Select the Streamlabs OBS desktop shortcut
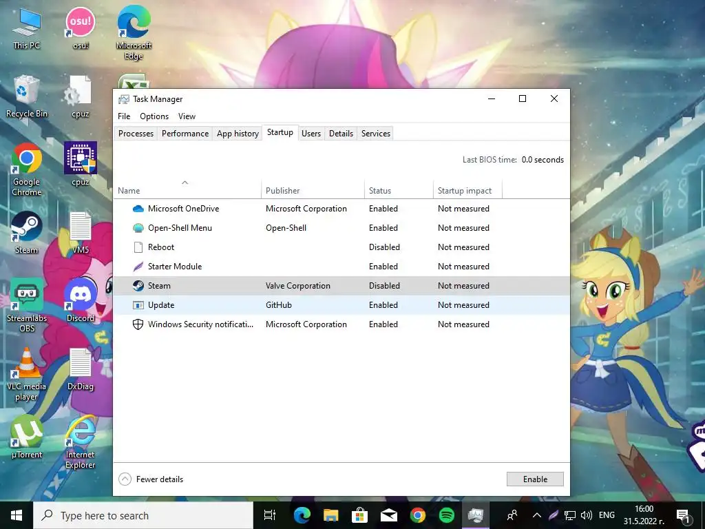Image resolution: width=705 pixels, height=529 pixels. click(27, 305)
